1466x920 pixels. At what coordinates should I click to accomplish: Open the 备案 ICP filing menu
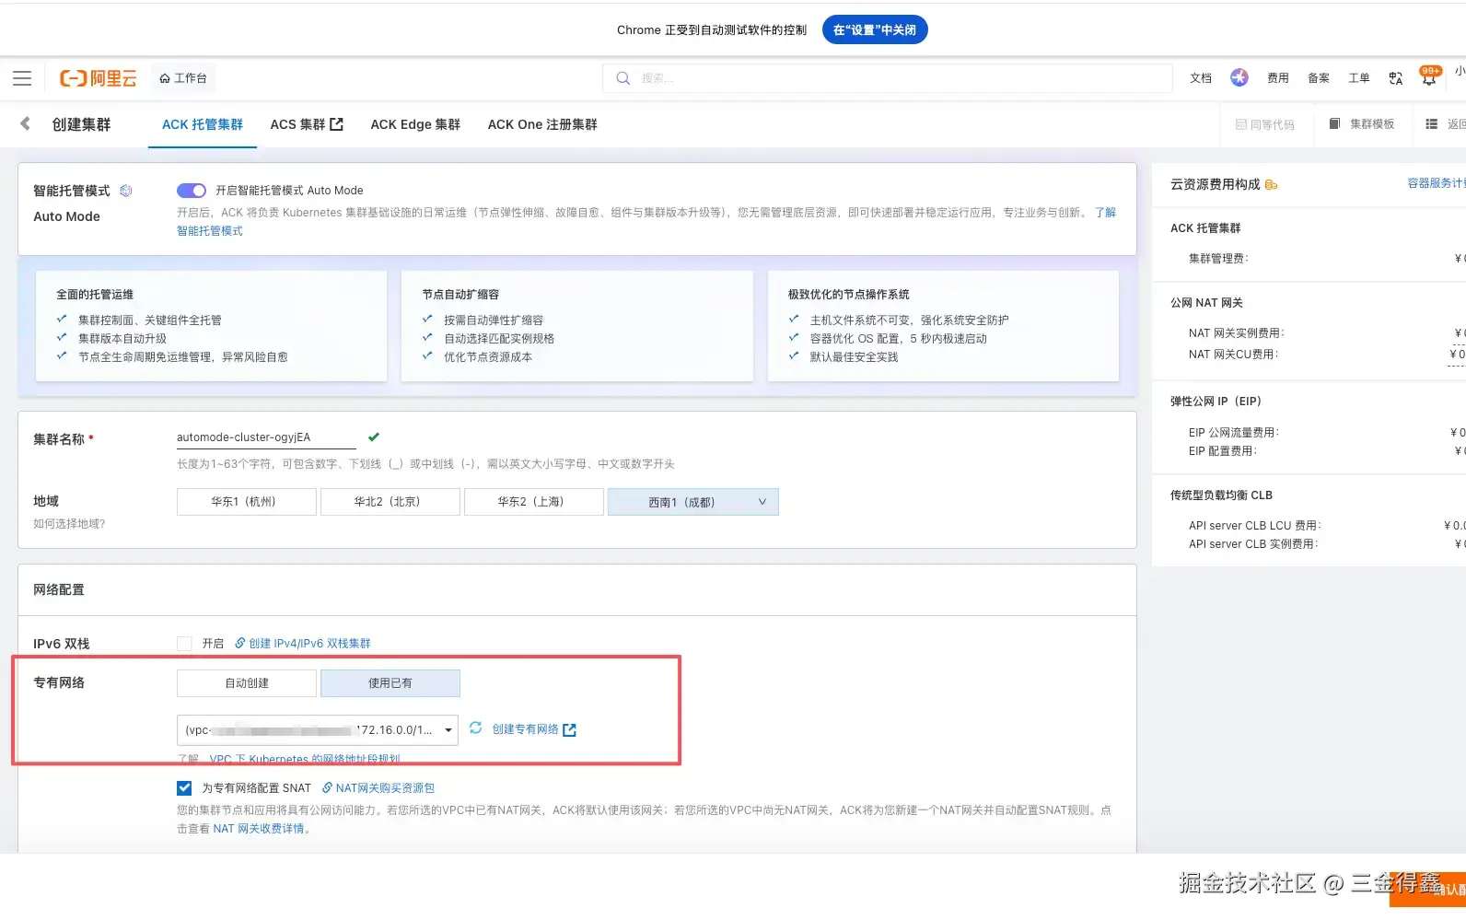point(1319,78)
